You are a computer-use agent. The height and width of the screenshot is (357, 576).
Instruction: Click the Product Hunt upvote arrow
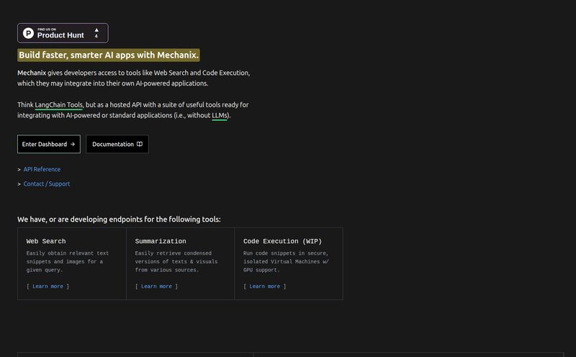coord(96,30)
